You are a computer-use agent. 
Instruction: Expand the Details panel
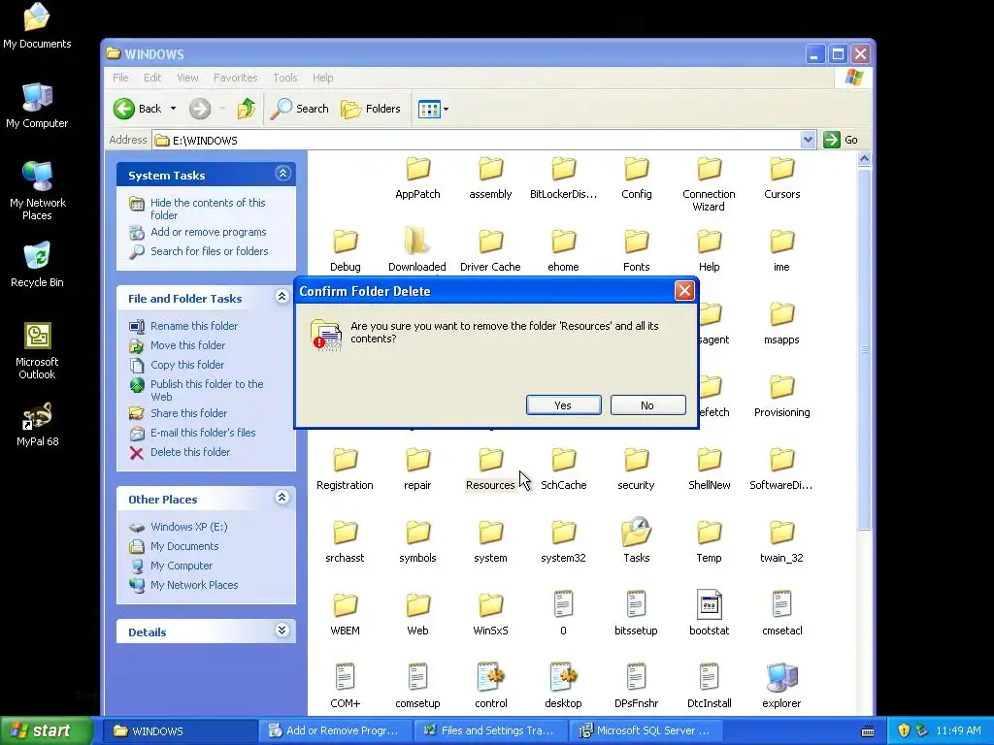coord(282,630)
